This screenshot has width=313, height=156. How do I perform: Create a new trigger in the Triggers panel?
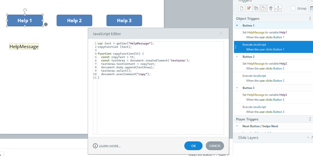242,8
